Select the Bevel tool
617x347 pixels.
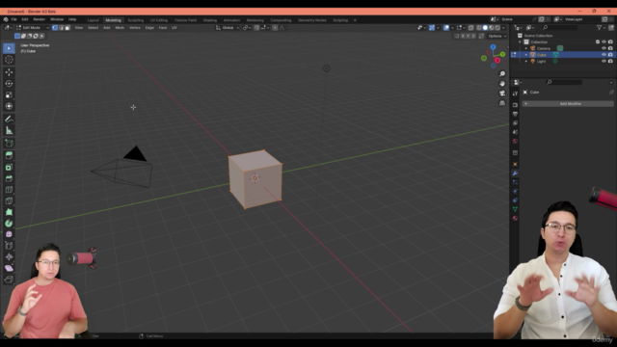tap(9, 178)
